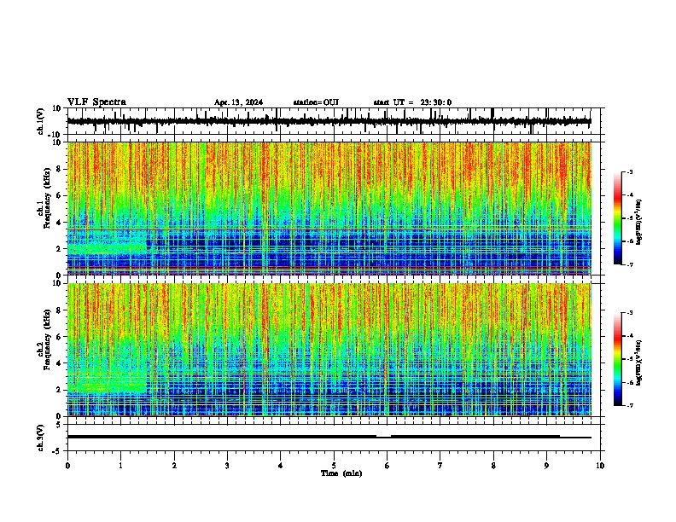Click the "station=OUI" header text
The image size is (676, 522).
[316, 102]
